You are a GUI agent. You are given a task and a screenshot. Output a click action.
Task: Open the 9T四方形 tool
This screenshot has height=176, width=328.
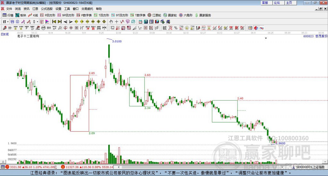(x=120, y=15)
